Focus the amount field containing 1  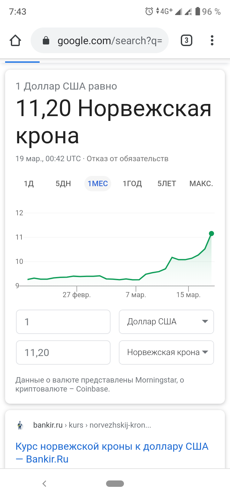pos(63,322)
